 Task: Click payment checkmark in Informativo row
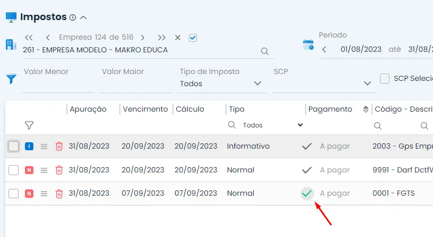[x=307, y=146]
